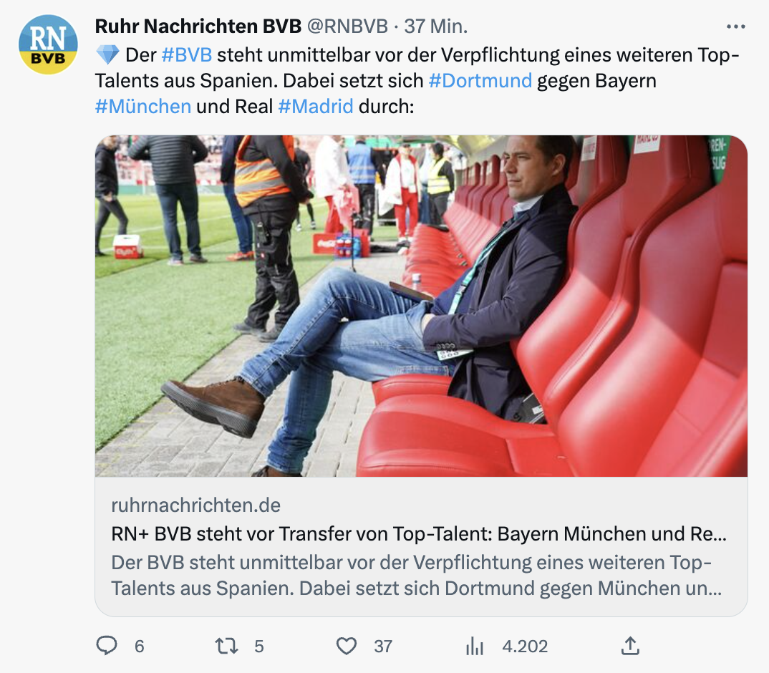The image size is (769, 673).
Task: Open the #München hashtag
Action: click(143, 106)
